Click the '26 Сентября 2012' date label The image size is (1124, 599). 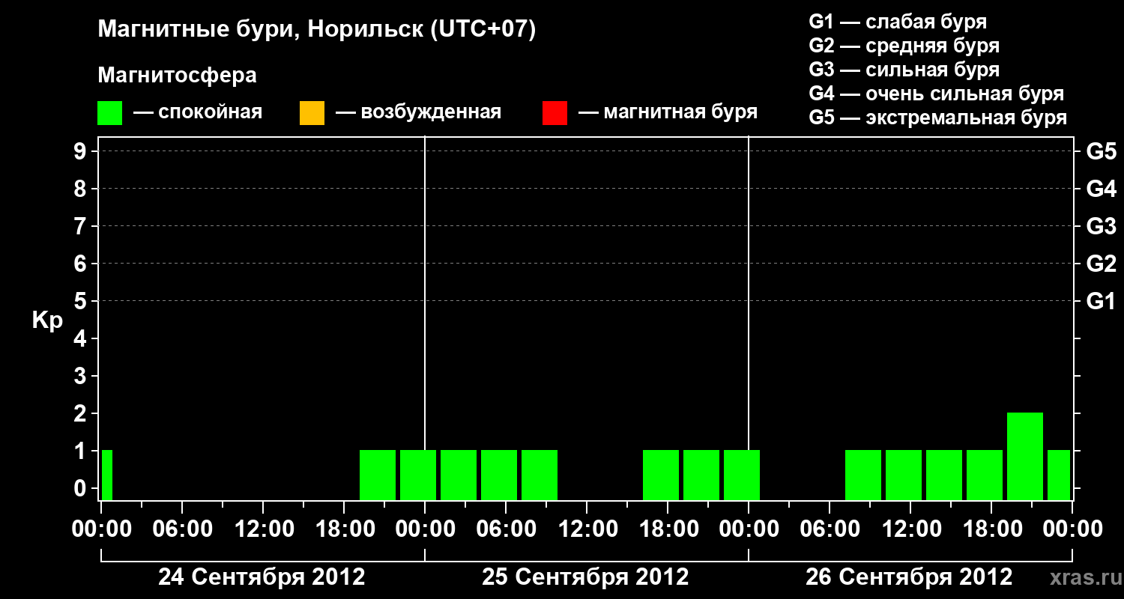click(909, 577)
